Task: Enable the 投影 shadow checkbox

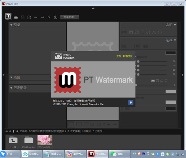Action: pyautogui.click(x=123, y=109)
